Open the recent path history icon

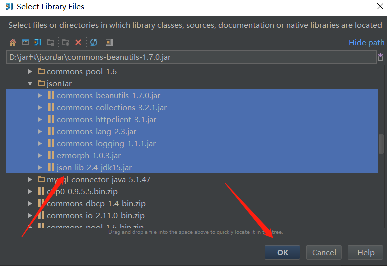(380, 57)
